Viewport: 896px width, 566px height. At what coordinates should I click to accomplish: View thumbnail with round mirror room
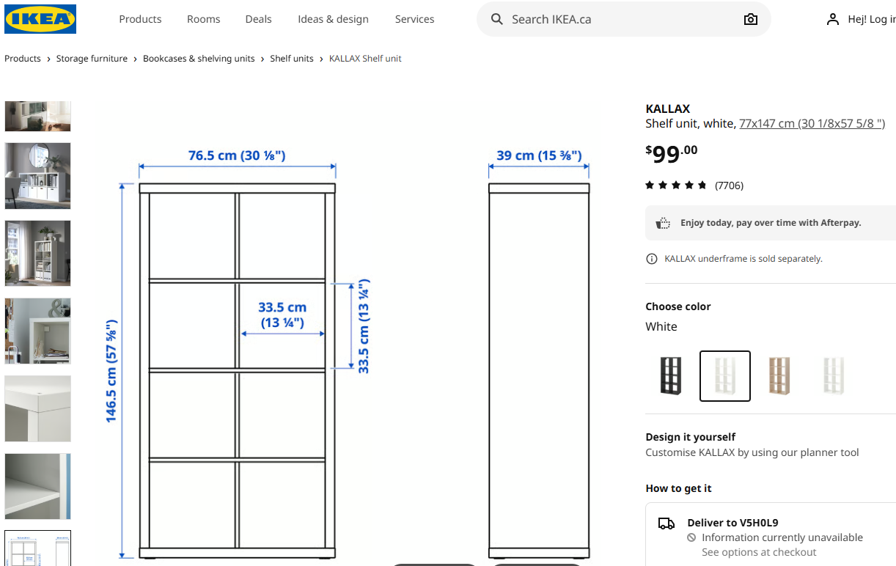(x=38, y=176)
